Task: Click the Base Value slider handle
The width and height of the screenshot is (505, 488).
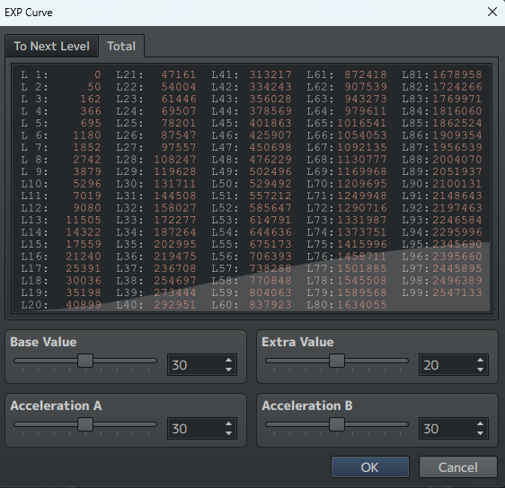Action: pyautogui.click(x=85, y=361)
